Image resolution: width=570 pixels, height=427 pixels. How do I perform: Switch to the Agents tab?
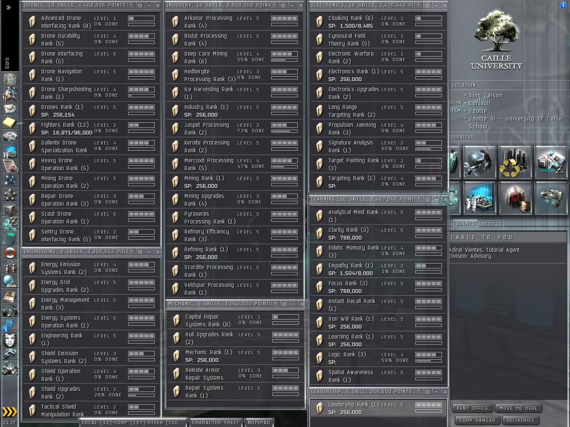coord(465,224)
